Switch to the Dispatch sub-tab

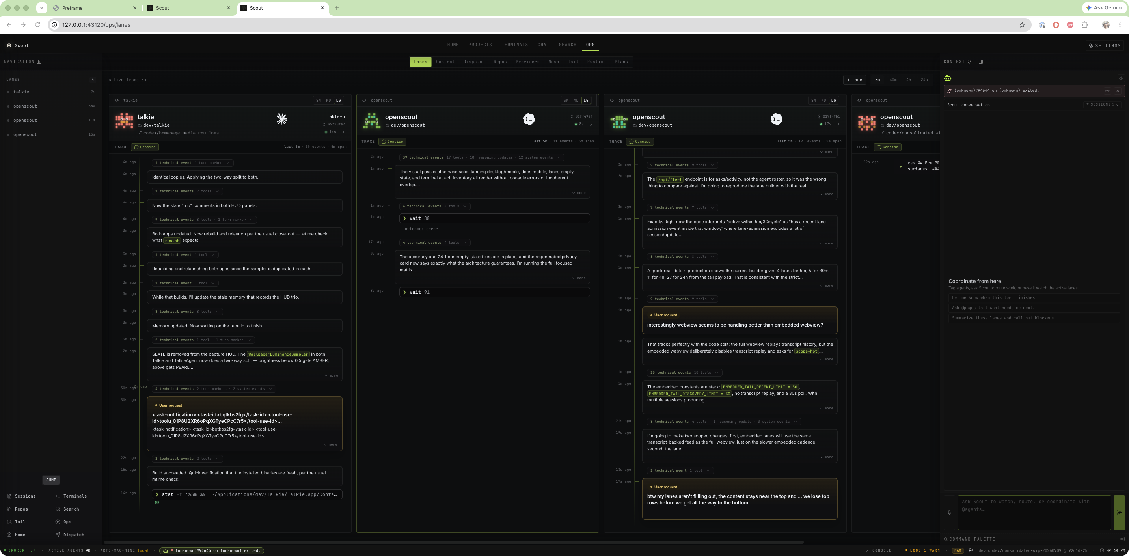click(474, 62)
